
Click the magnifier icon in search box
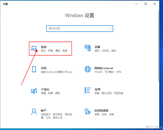click(x=110, y=28)
